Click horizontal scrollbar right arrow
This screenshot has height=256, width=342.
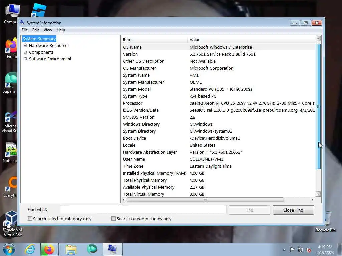312,200
